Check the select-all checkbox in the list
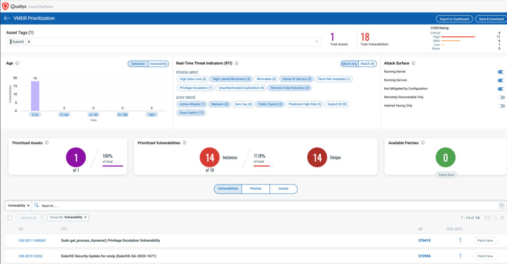Image resolution: width=507 pixels, height=264 pixels. [9, 218]
